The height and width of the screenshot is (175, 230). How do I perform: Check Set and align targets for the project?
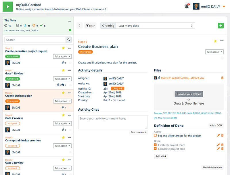point(155,135)
